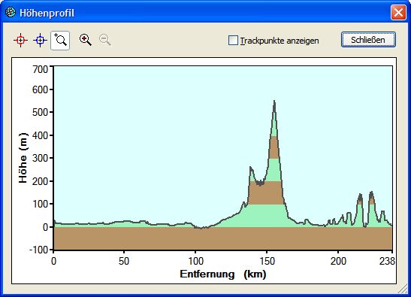Click the Höhenprofil title bar globe icon
The height and width of the screenshot is (297, 411).
pos(11,12)
